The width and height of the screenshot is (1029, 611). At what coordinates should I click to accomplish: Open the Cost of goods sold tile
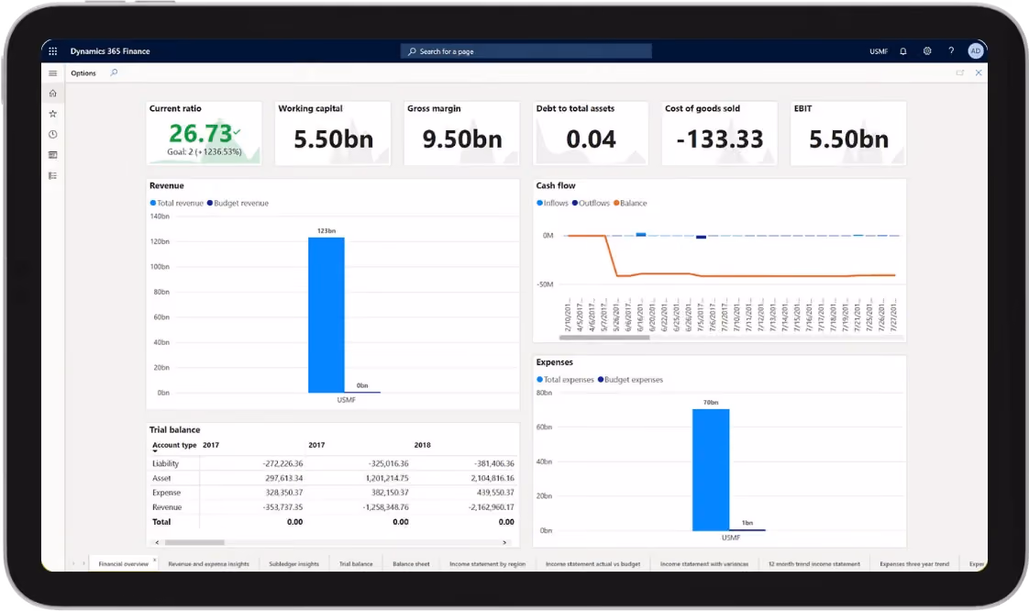[719, 133]
